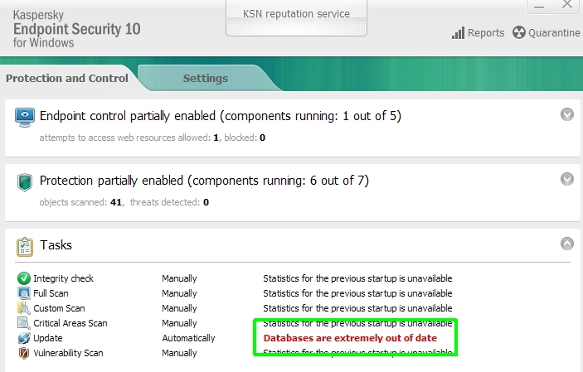The width and height of the screenshot is (583, 372).
Task: Switch to the Settings tab
Action: point(205,79)
